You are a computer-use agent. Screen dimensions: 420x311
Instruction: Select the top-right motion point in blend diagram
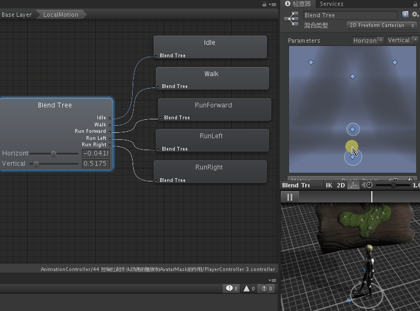point(395,62)
